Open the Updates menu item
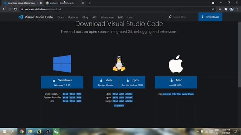The image size is (241, 135). tap(73, 17)
